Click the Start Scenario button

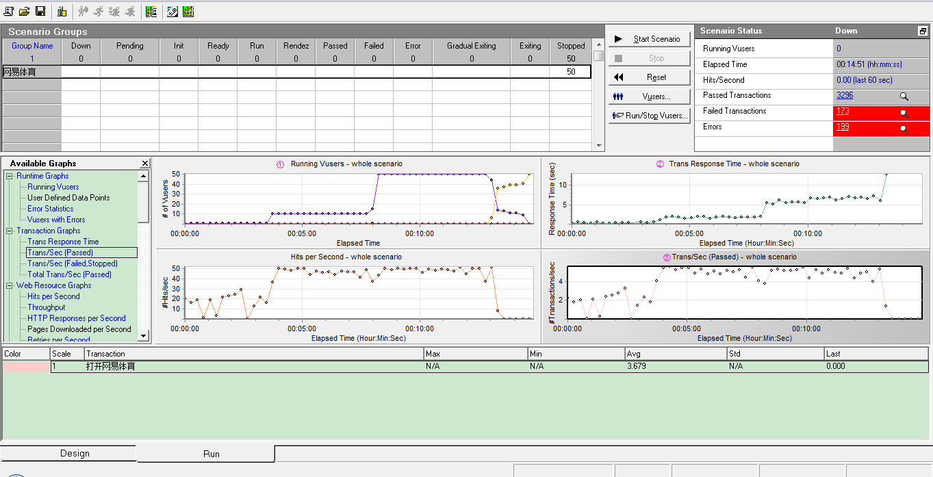[648, 39]
